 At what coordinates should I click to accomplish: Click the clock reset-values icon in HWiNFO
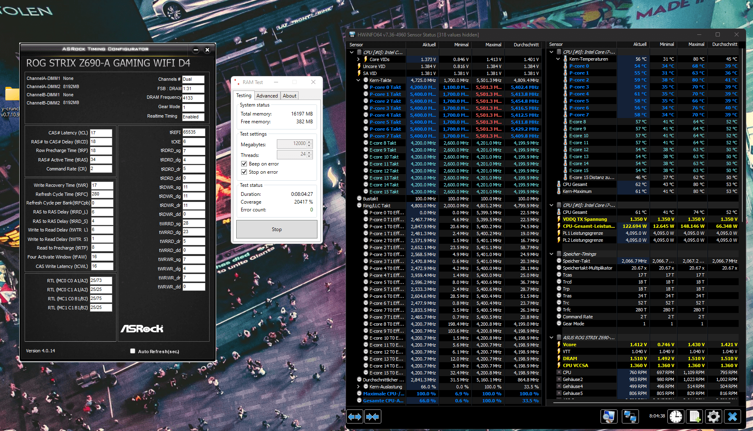coord(676,417)
